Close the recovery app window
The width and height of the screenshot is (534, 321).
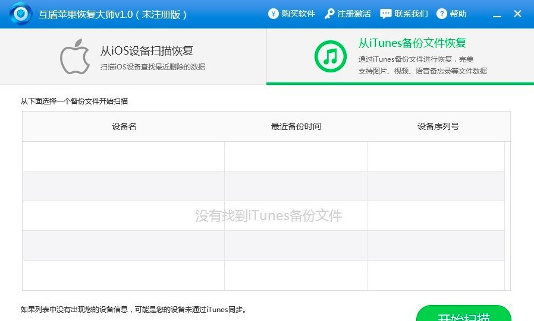(518, 14)
